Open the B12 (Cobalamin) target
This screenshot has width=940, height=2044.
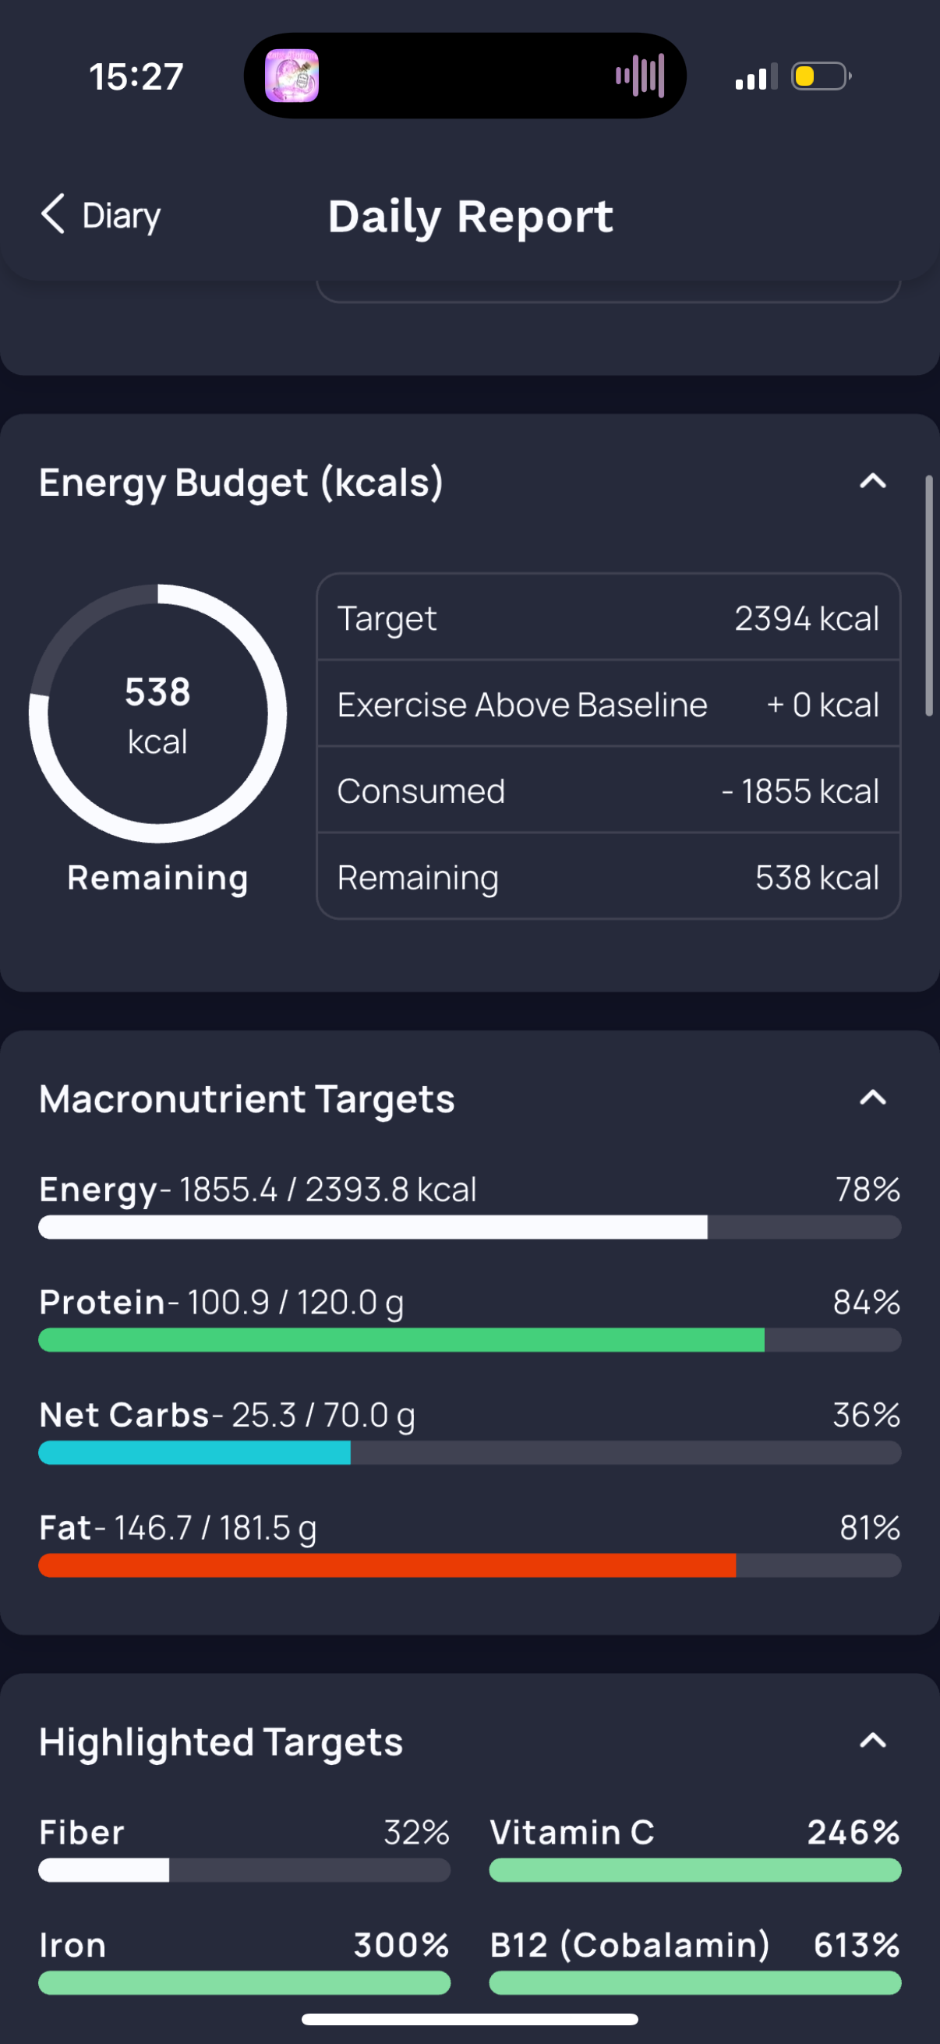pyautogui.click(x=695, y=1961)
